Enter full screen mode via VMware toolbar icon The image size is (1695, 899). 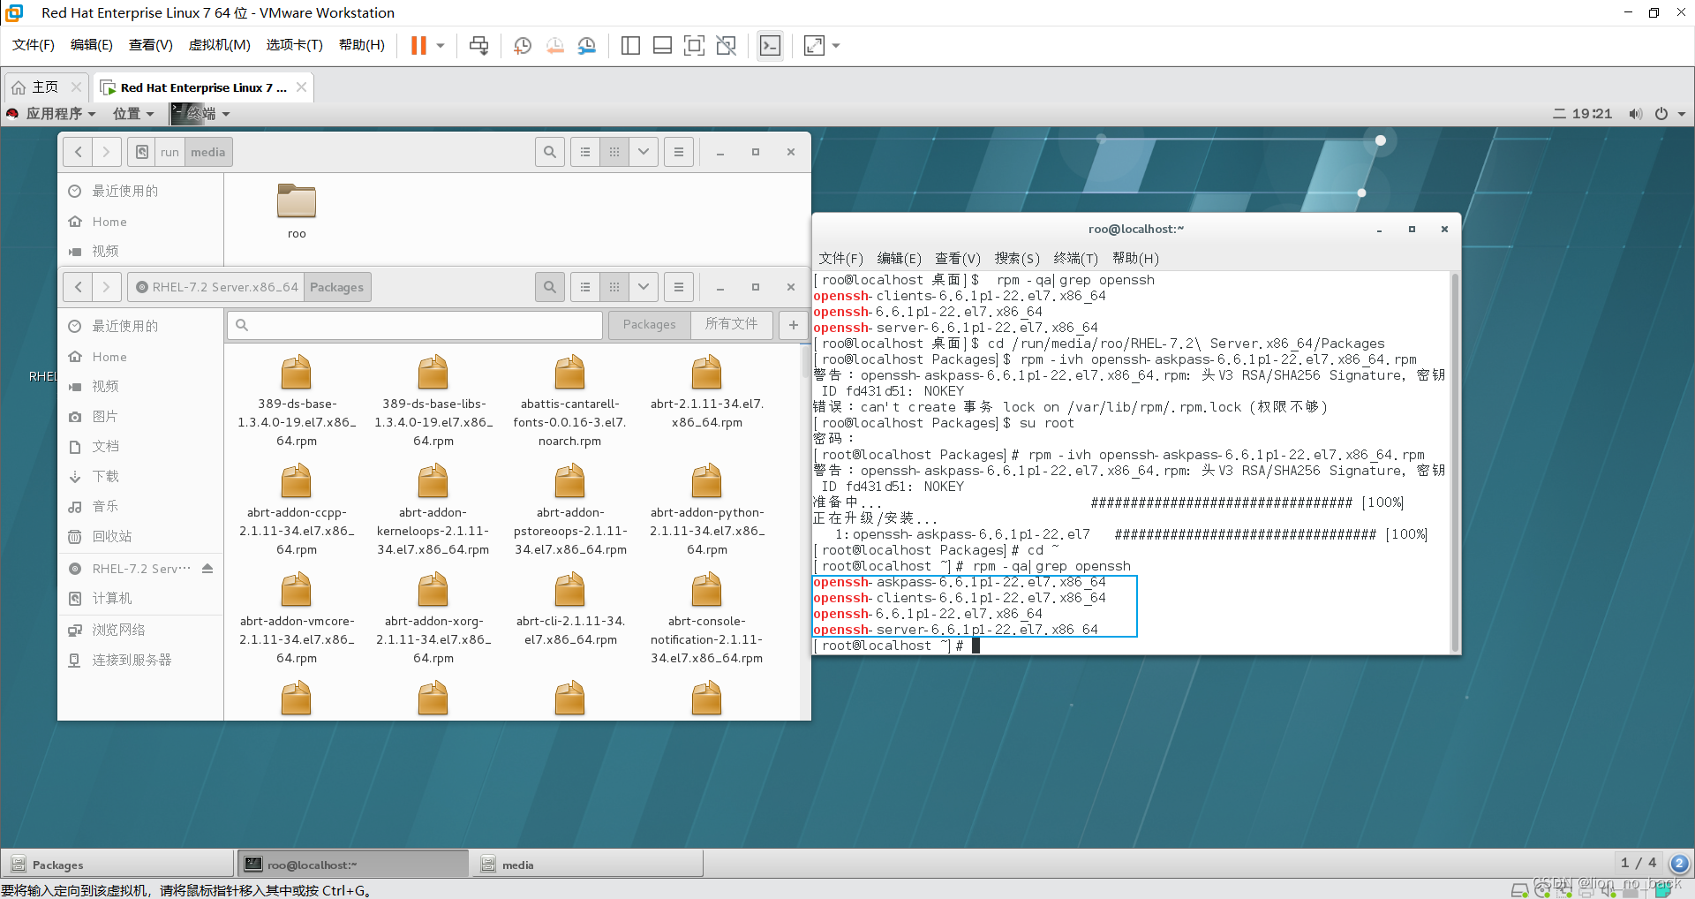coord(695,45)
